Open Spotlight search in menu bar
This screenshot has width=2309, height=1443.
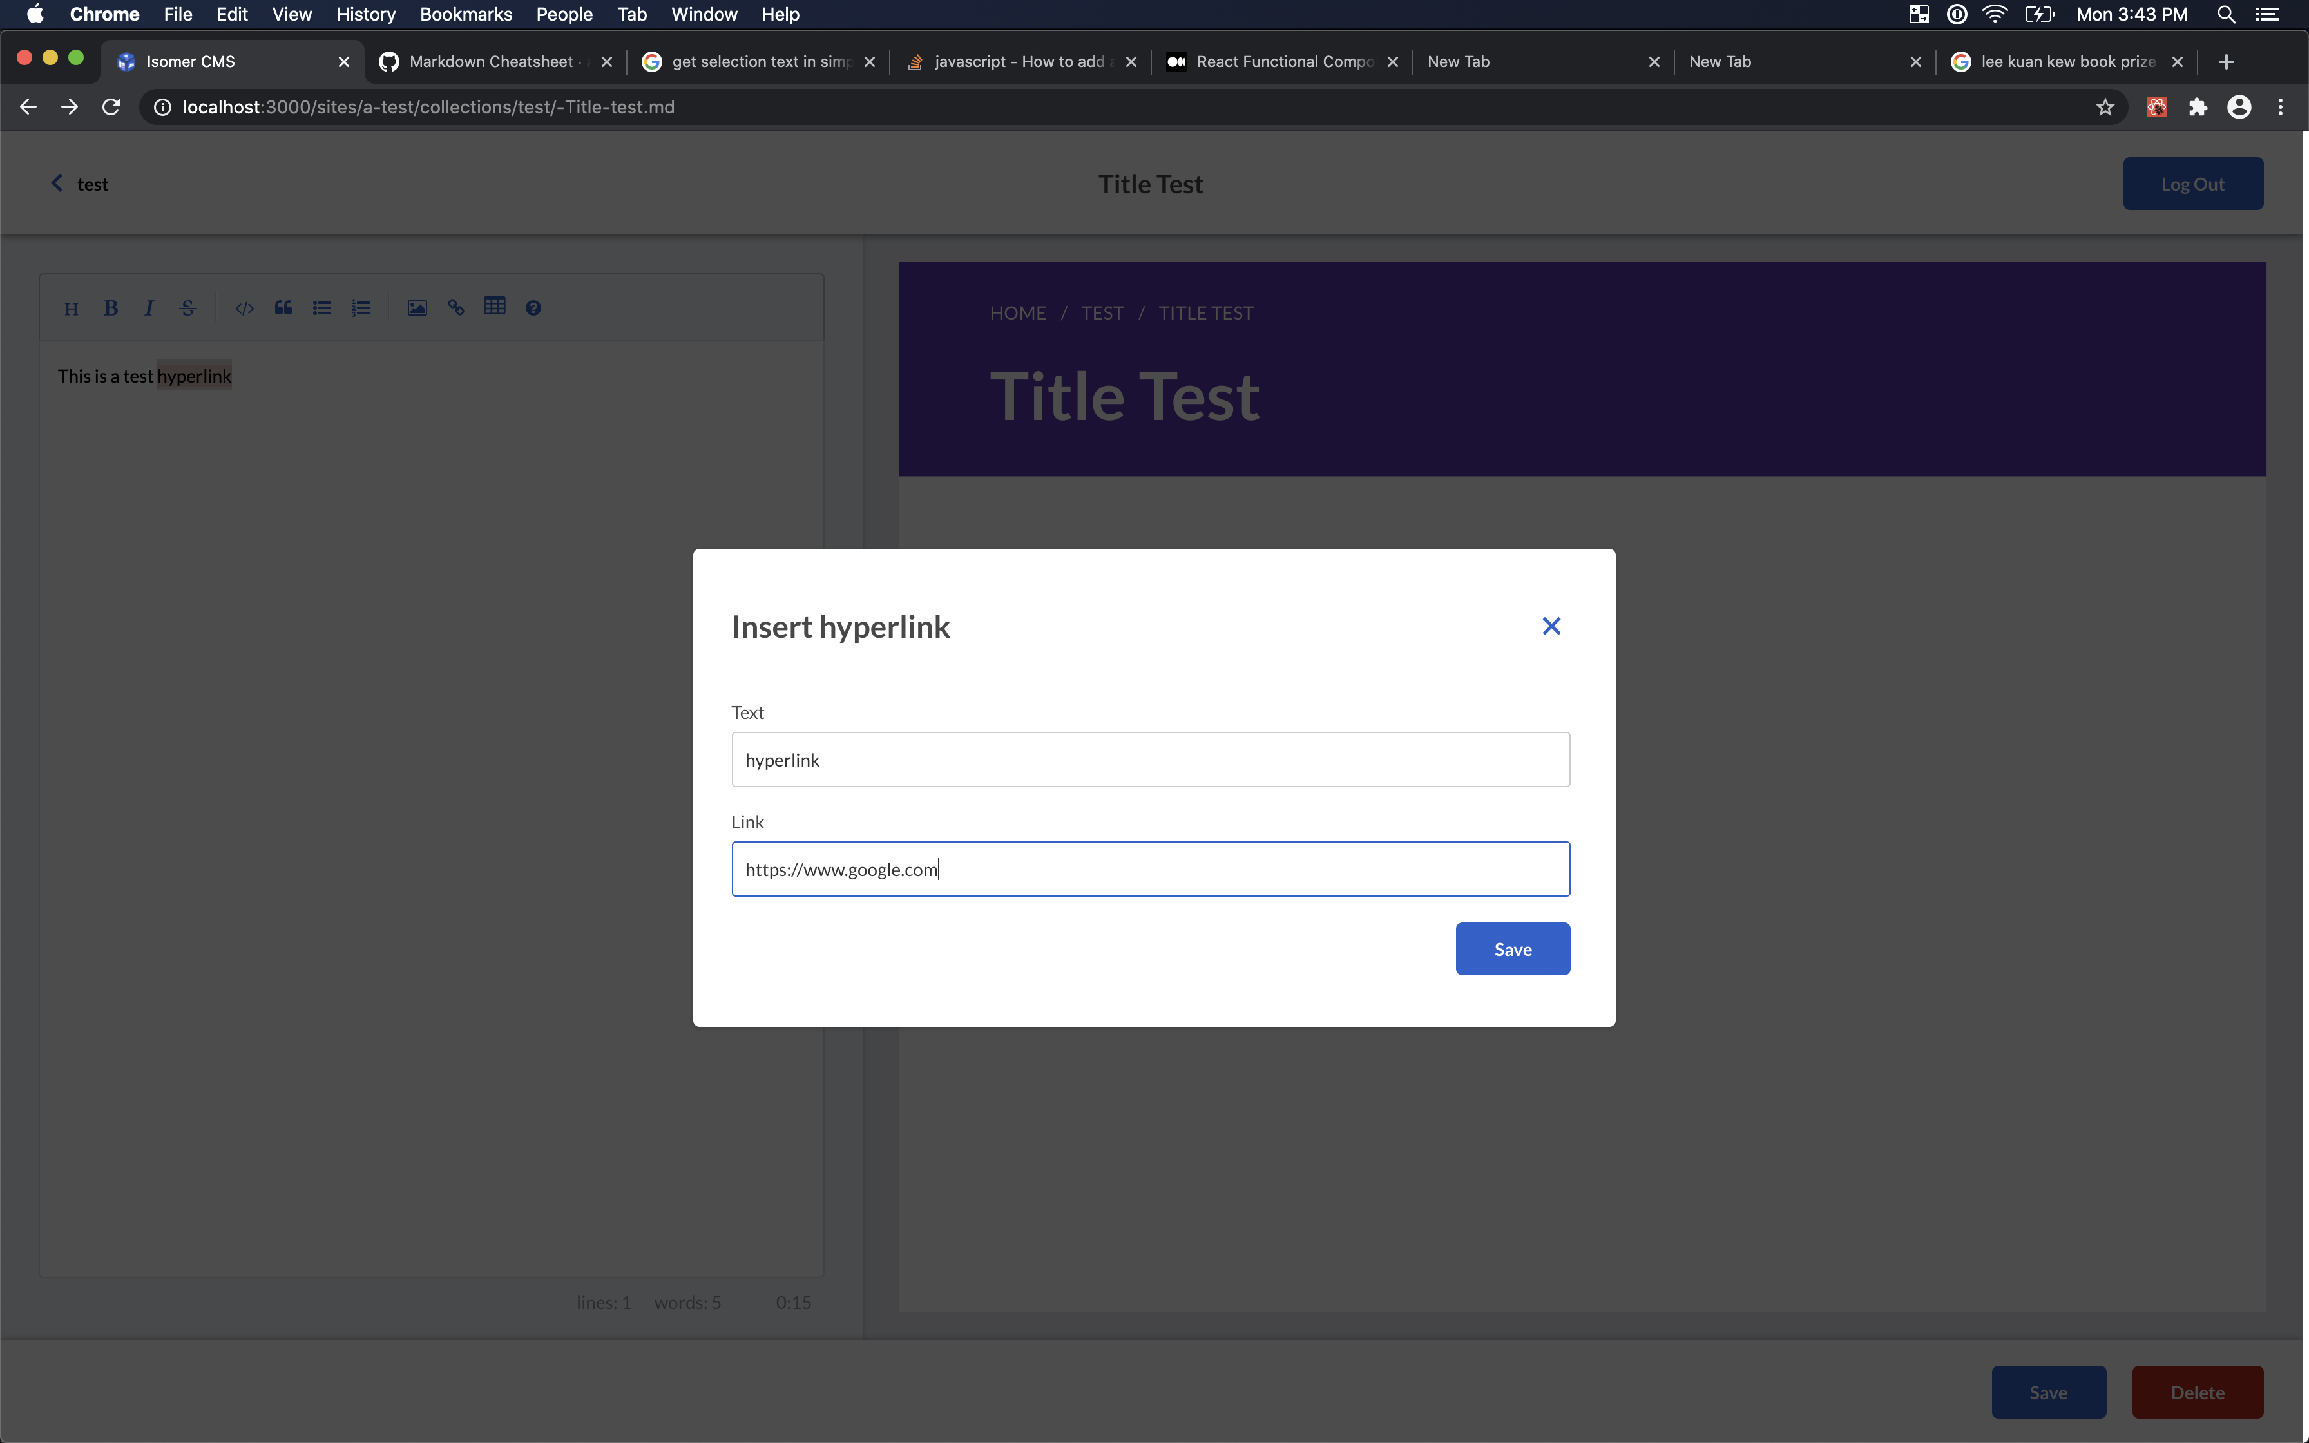click(2227, 14)
